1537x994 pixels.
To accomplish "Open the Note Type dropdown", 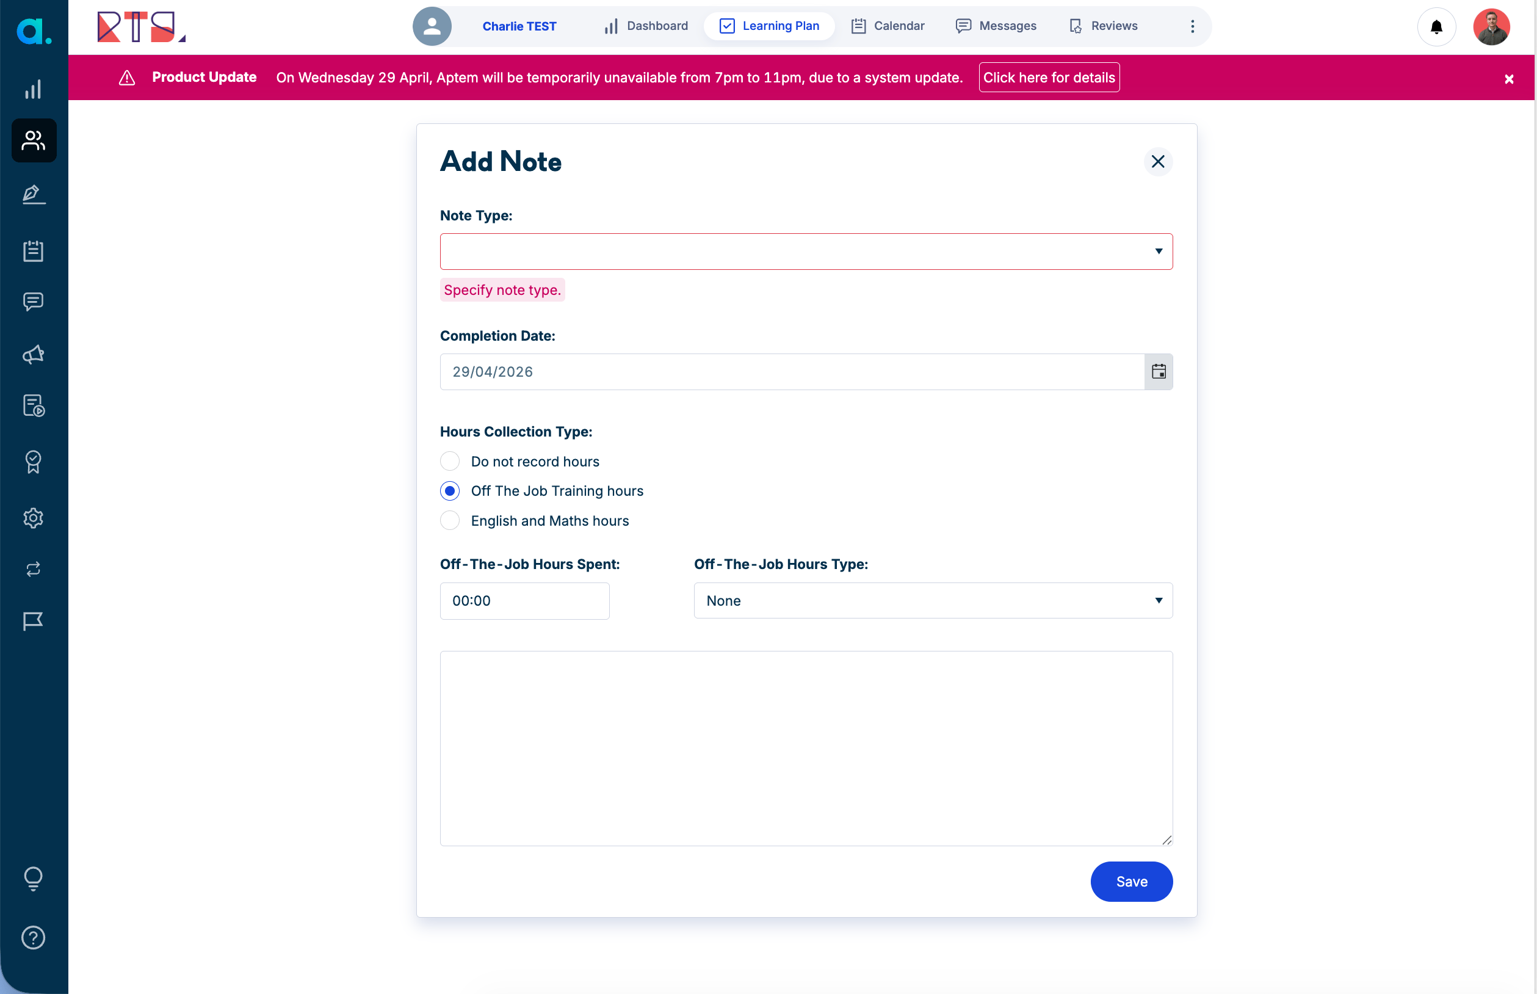I will tap(806, 252).
